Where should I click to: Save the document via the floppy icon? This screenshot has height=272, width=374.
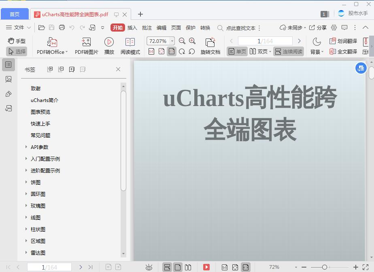[51, 28]
